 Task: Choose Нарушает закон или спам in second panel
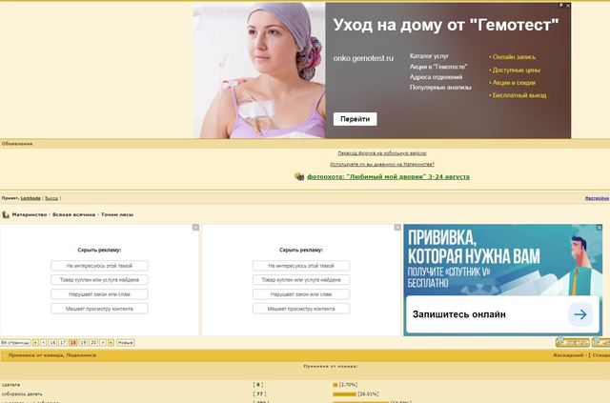point(301,294)
